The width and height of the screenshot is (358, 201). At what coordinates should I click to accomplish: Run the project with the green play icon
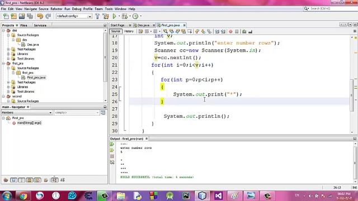pyautogui.click(x=114, y=16)
